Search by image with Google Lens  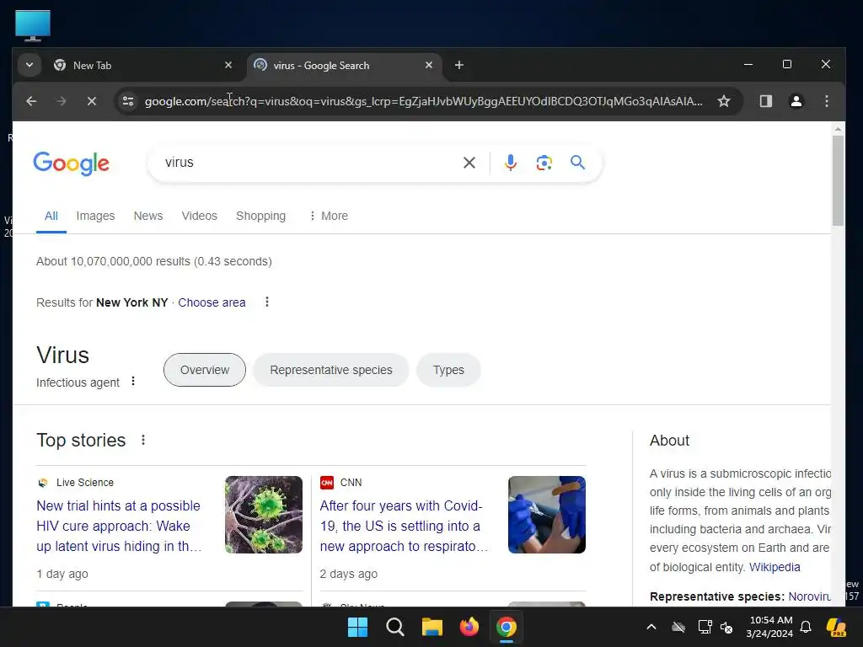click(544, 163)
